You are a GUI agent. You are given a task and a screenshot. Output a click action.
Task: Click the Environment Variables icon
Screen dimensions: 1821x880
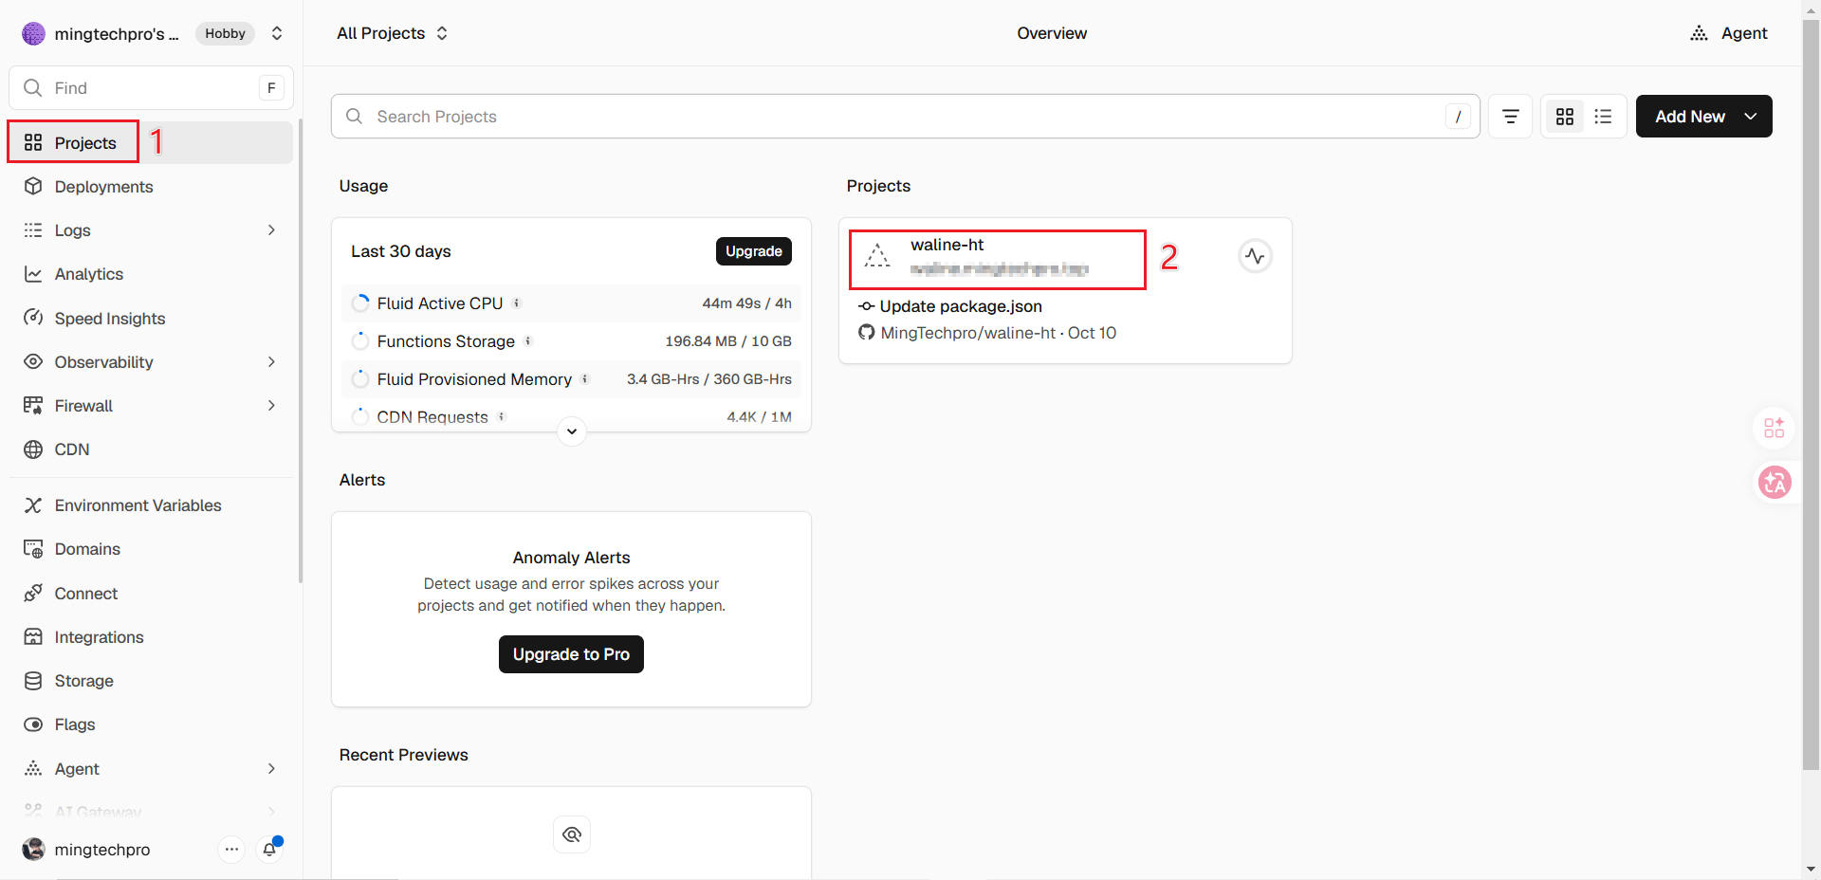click(x=33, y=505)
